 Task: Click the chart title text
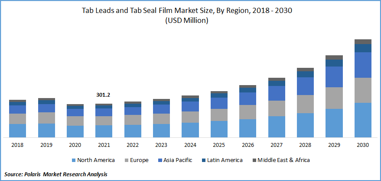pyautogui.click(x=187, y=11)
